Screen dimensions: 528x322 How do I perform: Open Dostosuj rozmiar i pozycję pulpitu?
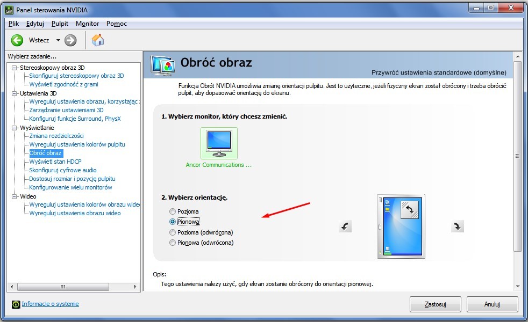click(72, 179)
